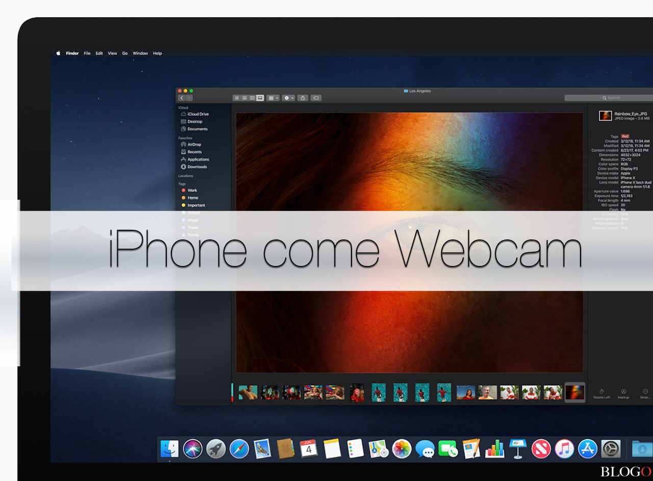653x481 pixels.
Task: Open Messages chat bubble in Dock
Action: [425, 449]
